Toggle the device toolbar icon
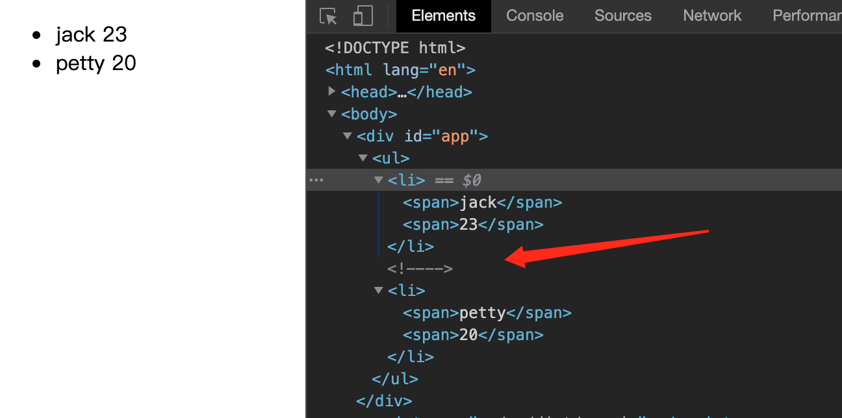Screen dimensions: 842x418 tap(363, 16)
